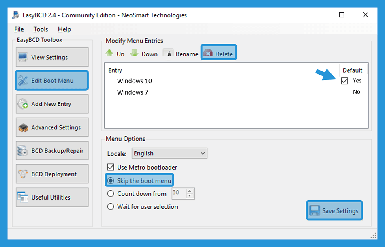Screen dimensions: 385x247
Task: Click the deployment icon on BCD Deployment
Action: coord(23,174)
